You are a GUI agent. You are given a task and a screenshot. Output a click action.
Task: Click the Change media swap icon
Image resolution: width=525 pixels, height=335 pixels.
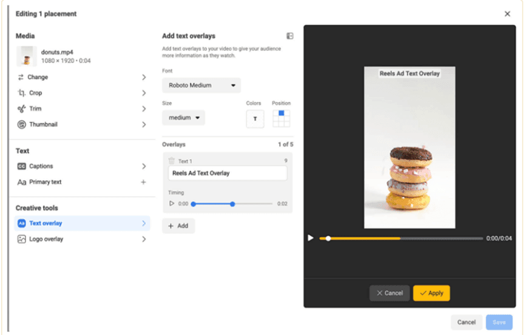tap(21, 77)
